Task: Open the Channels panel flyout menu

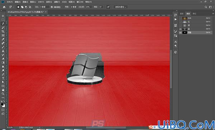Action: pyautogui.click(x=213, y=14)
